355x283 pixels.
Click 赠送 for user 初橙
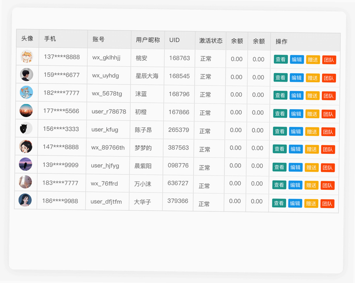click(x=312, y=114)
